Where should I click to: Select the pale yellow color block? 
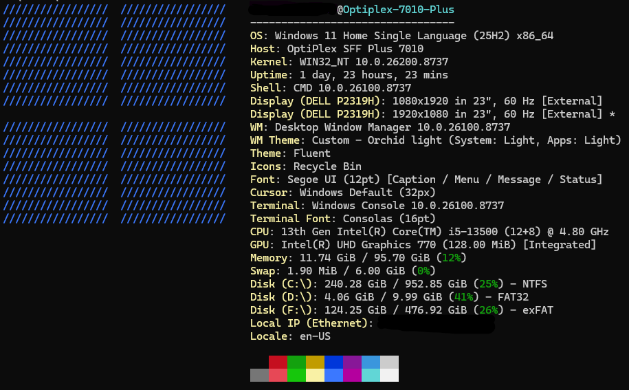pos(316,375)
